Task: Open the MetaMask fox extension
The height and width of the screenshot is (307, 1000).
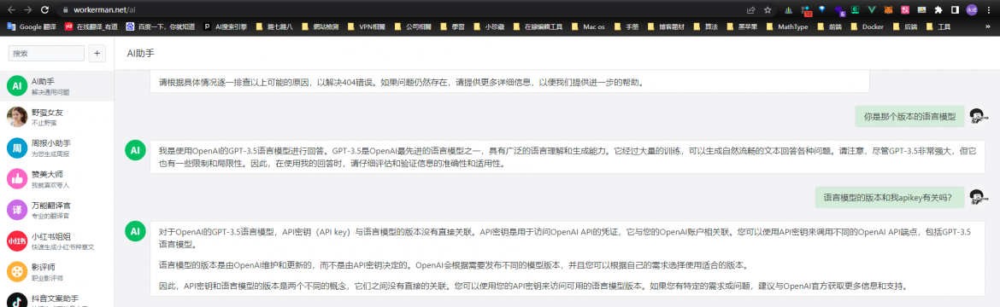Action: 888,10
